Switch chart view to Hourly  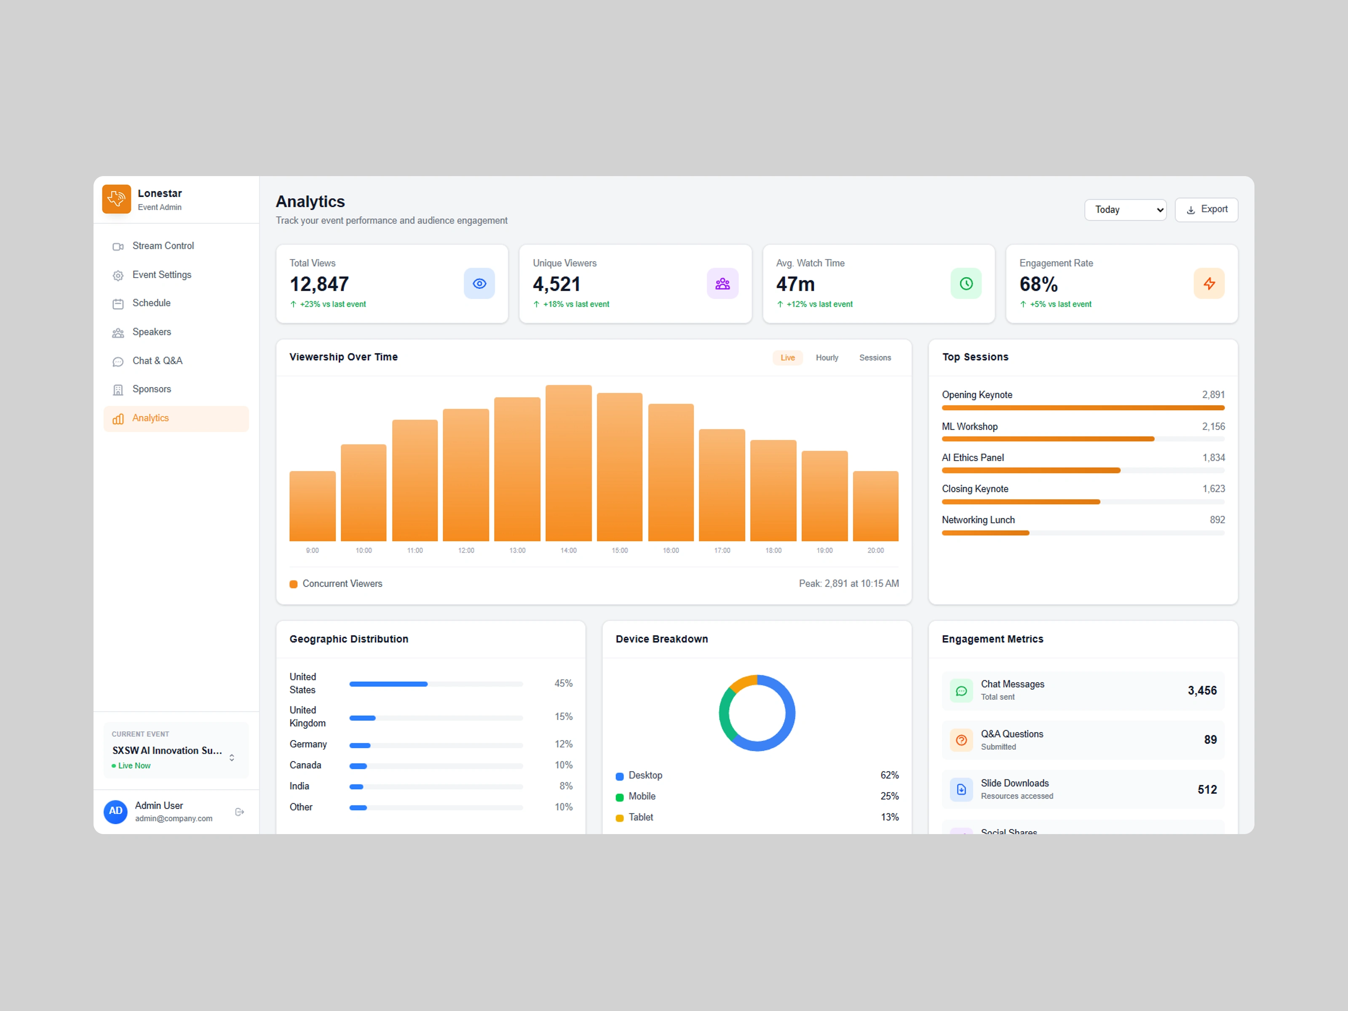point(827,358)
